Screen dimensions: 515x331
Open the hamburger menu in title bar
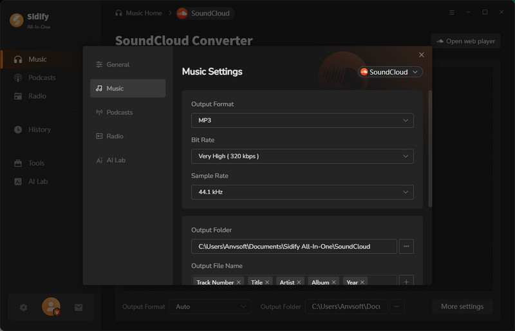click(452, 12)
